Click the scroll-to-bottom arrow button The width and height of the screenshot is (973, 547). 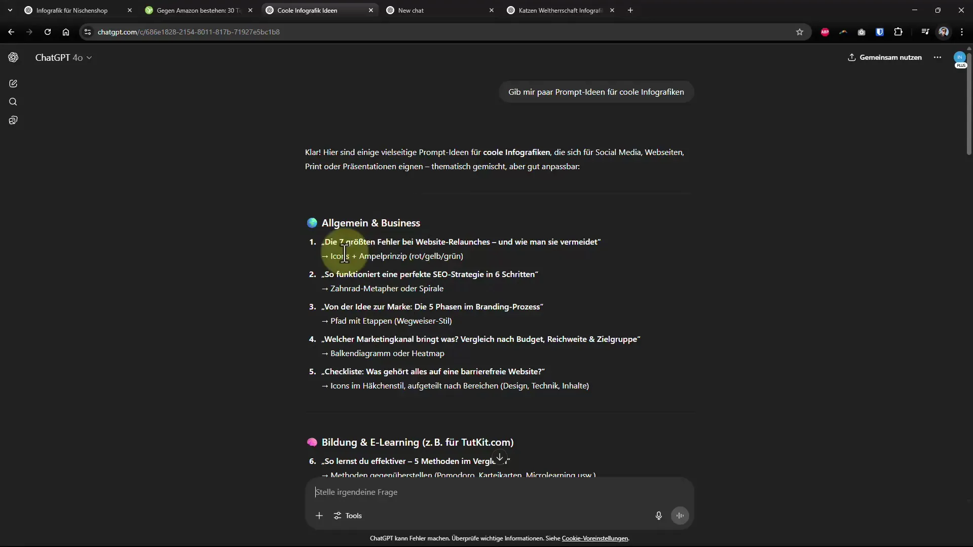[500, 457]
